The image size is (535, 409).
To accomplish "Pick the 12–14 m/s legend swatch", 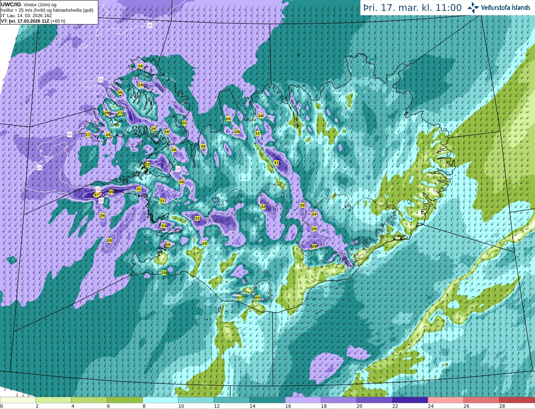I will 232,400.
